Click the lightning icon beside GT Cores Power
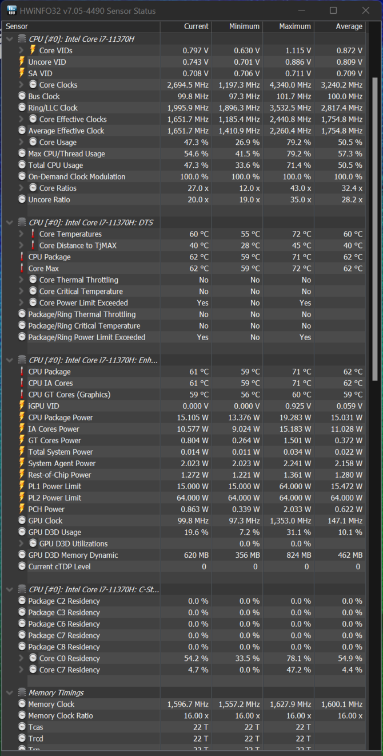 pyautogui.click(x=22, y=440)
